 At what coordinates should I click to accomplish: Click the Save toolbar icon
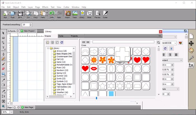tap(20, 14)
